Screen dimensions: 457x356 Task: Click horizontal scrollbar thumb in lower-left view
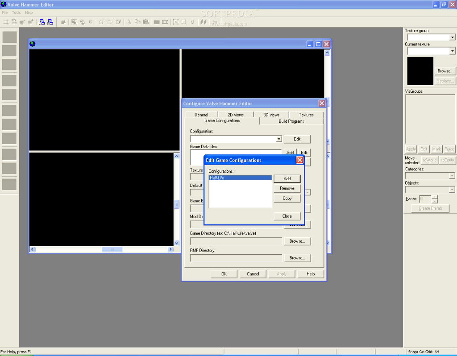[x=112, y=249]
